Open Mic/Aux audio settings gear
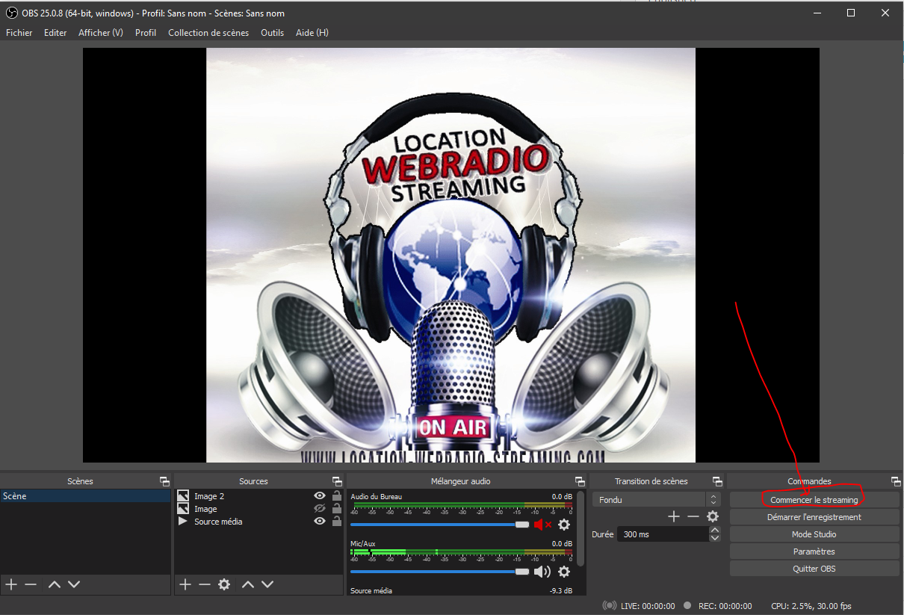The image size is (904, 615). 564,572
